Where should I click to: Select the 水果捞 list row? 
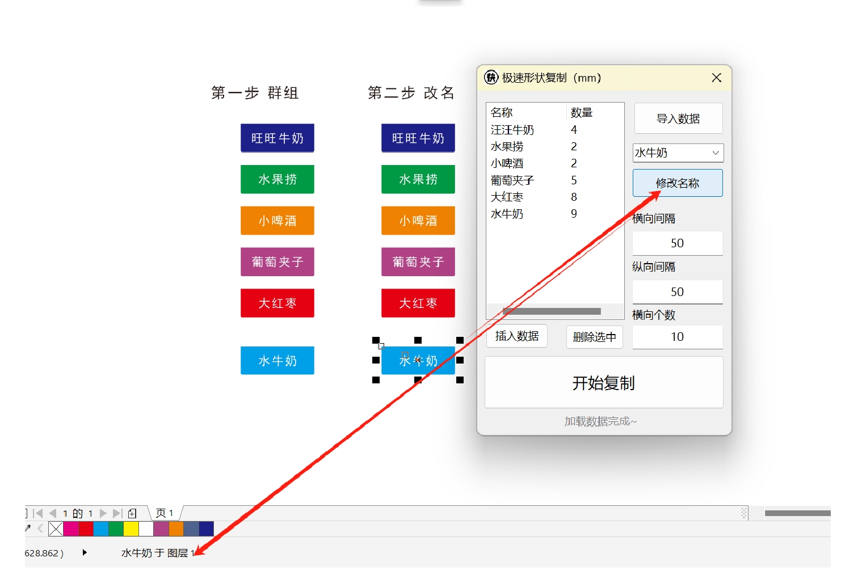[x=555, y=147]
